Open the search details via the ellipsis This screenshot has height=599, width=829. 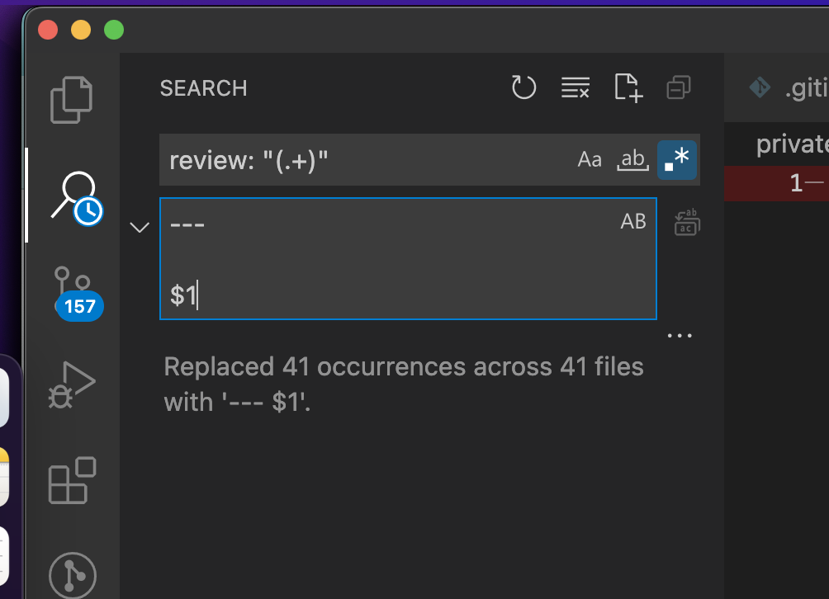[x=679, y=334]
